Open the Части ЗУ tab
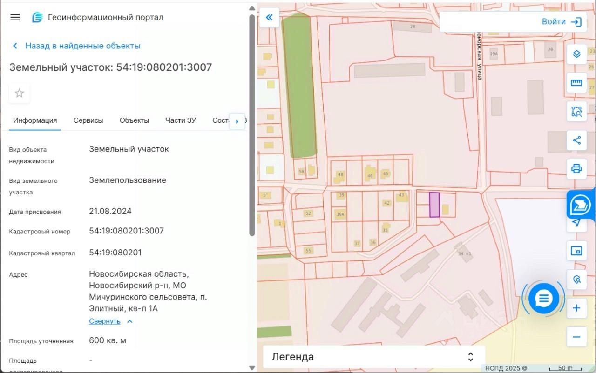Image resolution: width=596 pixels, height=373 pixels. click(x=180, y=120)
